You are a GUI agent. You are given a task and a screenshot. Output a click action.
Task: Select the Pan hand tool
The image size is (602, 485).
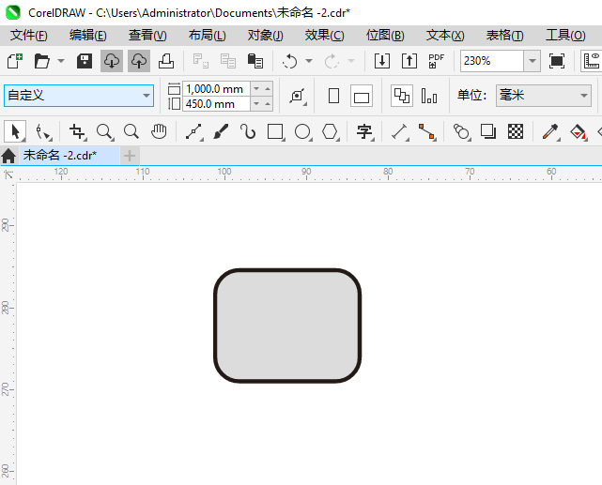coord(160,131)
